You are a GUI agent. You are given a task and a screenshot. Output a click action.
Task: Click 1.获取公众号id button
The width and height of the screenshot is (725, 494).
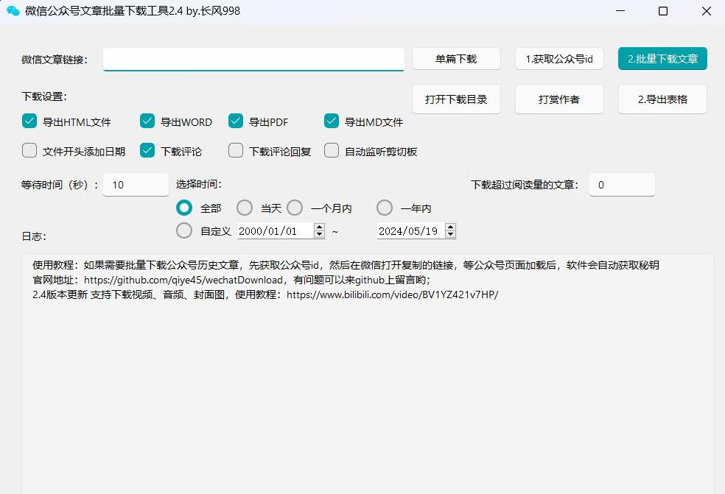pos(559,59)
